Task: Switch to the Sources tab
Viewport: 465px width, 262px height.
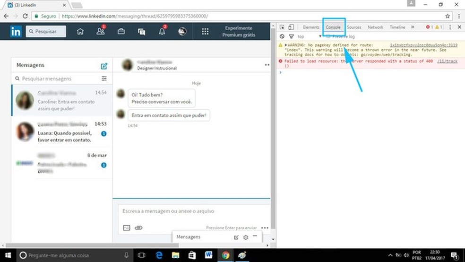Action: [x=354, y=27]
